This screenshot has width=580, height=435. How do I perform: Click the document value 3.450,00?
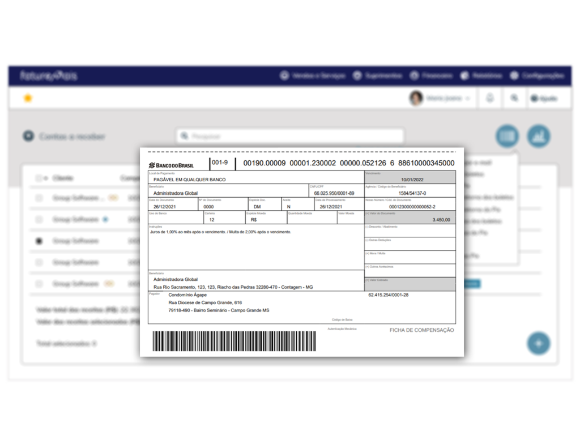[x=441, y=220]
